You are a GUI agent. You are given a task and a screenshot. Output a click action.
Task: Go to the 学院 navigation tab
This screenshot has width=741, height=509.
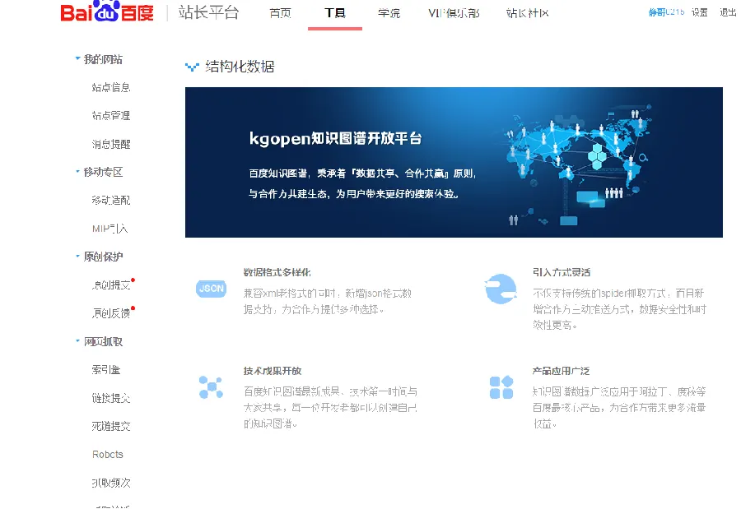tap(389, 13)
